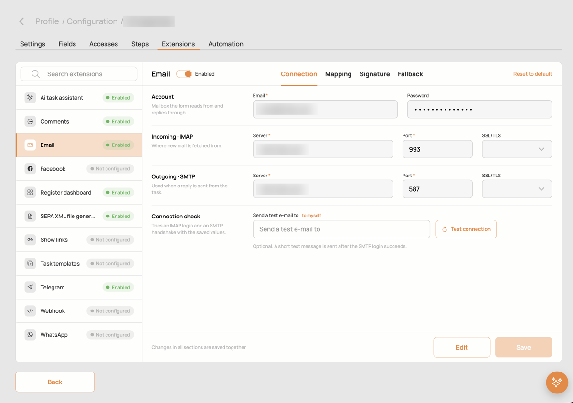
Task: Click the Telegram paper plane icon
Action: pos(30,287)
